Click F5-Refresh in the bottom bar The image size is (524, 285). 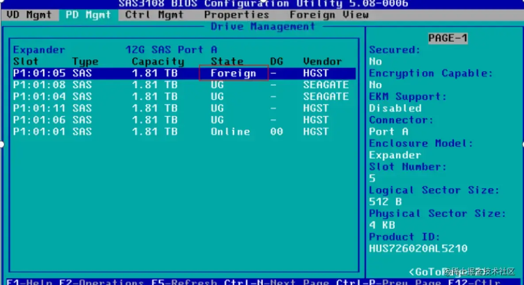[x=184, y=282]
